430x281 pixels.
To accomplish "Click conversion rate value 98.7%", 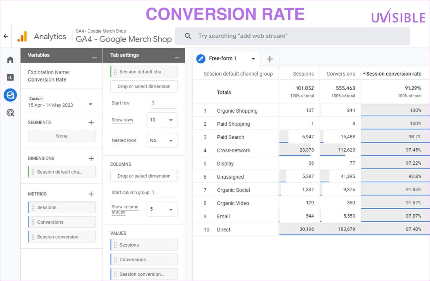I will (415, 137).
